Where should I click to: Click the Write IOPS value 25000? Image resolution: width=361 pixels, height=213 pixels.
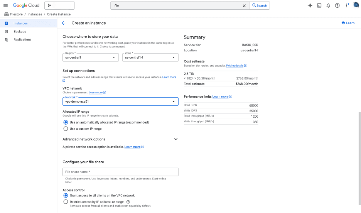(x=253, y=111)
